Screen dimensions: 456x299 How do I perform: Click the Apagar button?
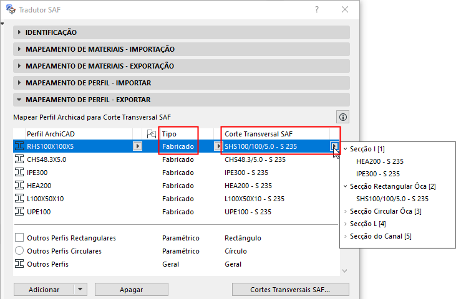132,290
